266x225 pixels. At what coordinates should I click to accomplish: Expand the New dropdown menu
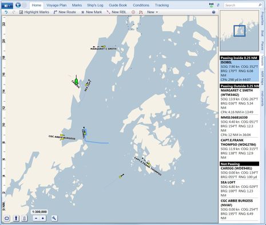click(x=152, y=12)
